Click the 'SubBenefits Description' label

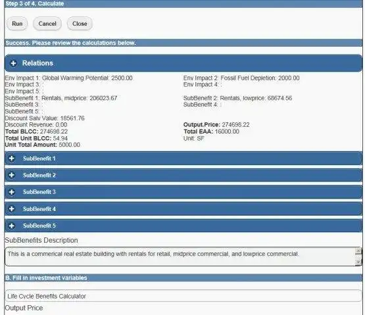coord(41,240)
